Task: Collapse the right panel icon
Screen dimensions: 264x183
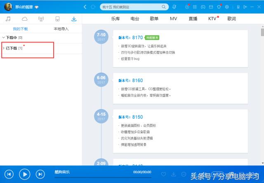Action: pos(245,7)
